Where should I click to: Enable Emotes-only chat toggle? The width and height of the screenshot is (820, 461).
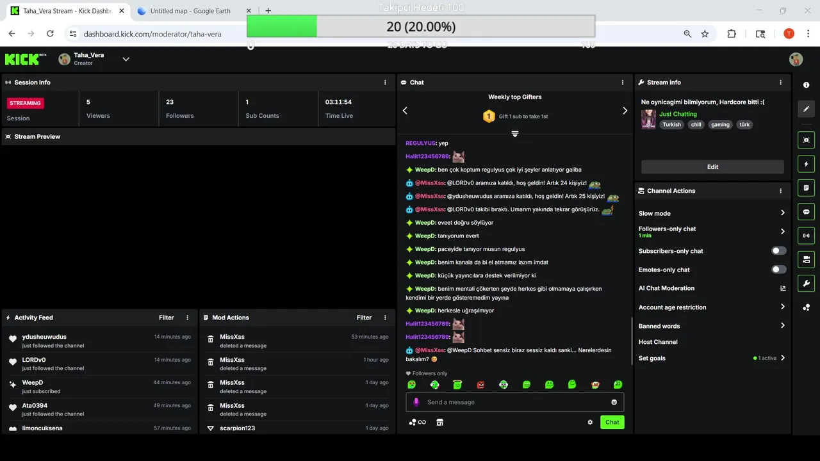click(778, 270)
